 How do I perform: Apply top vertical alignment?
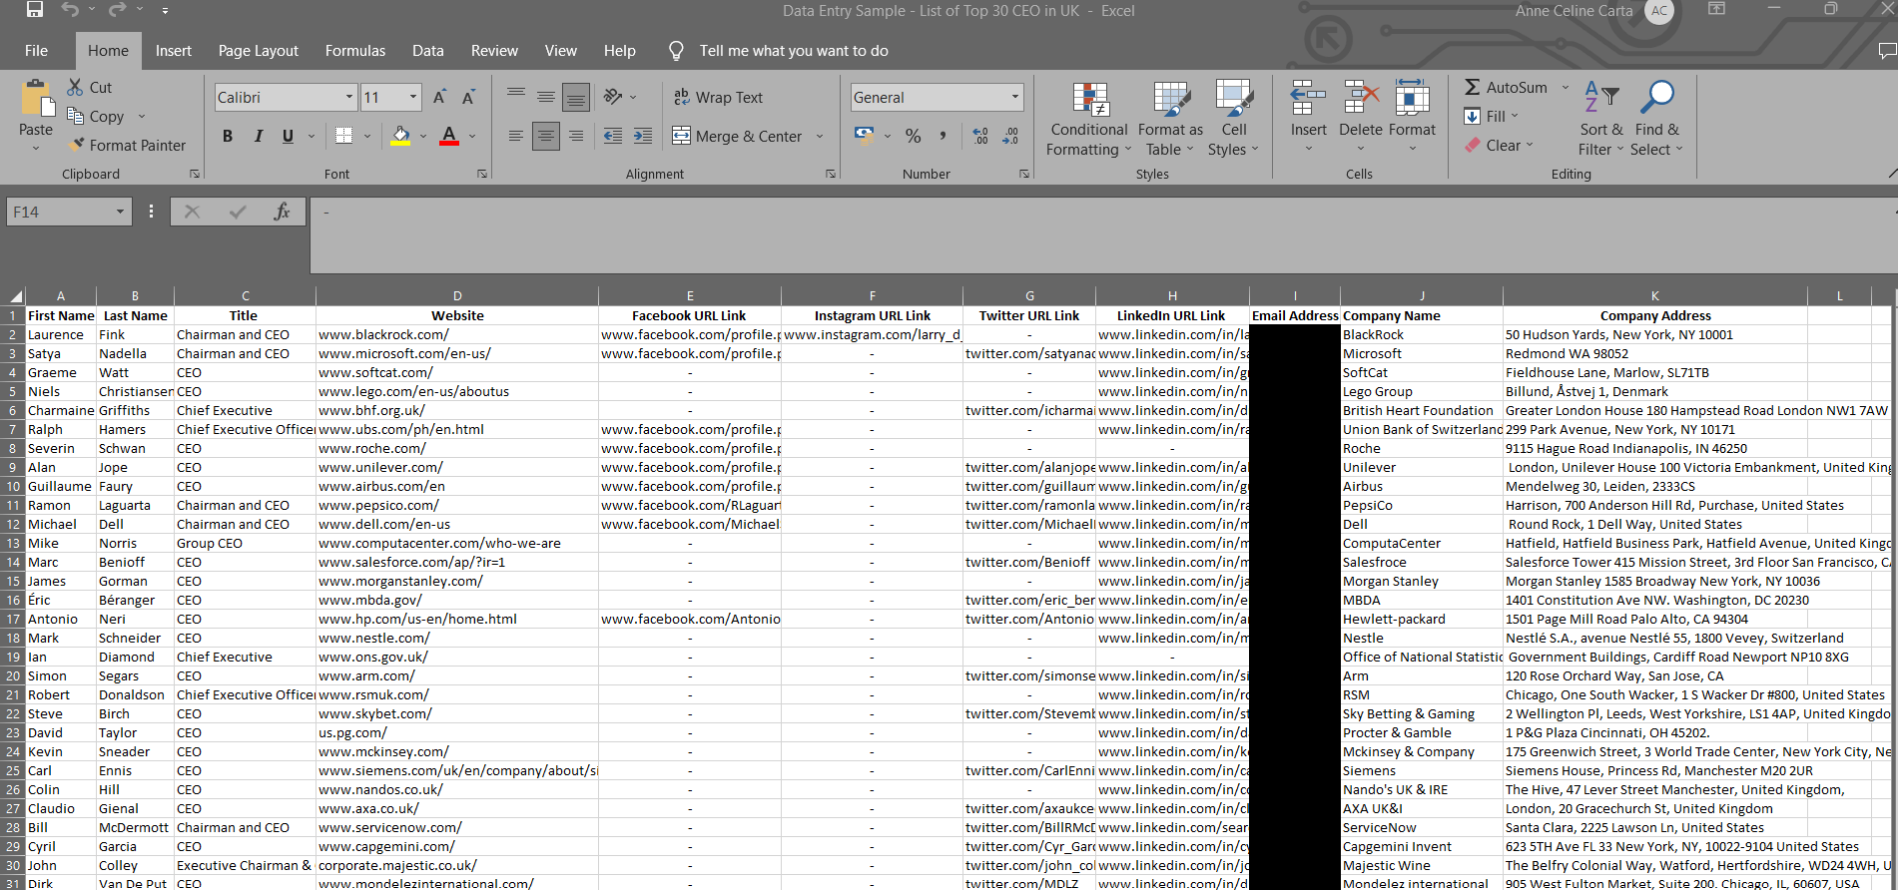(516, 97)
